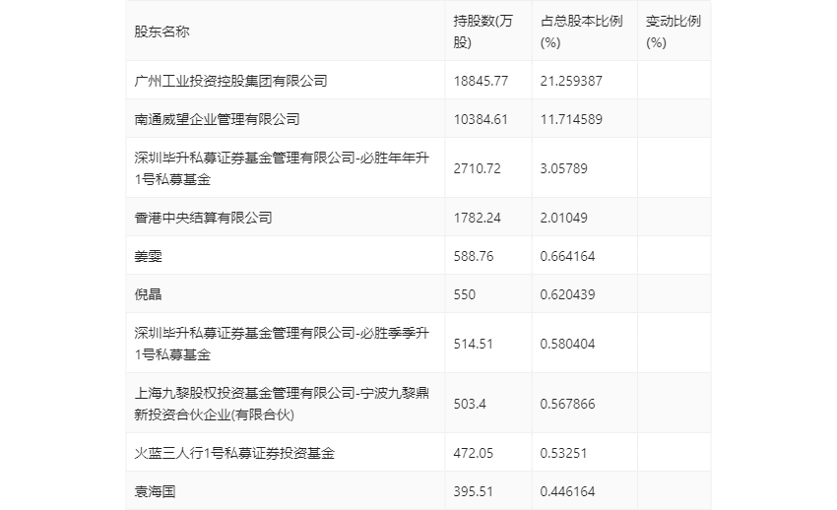Select shareholder 火蓝三人行1号私募证券投资基金
This screenshot has height=510, width=837.
tap(234, 453)
